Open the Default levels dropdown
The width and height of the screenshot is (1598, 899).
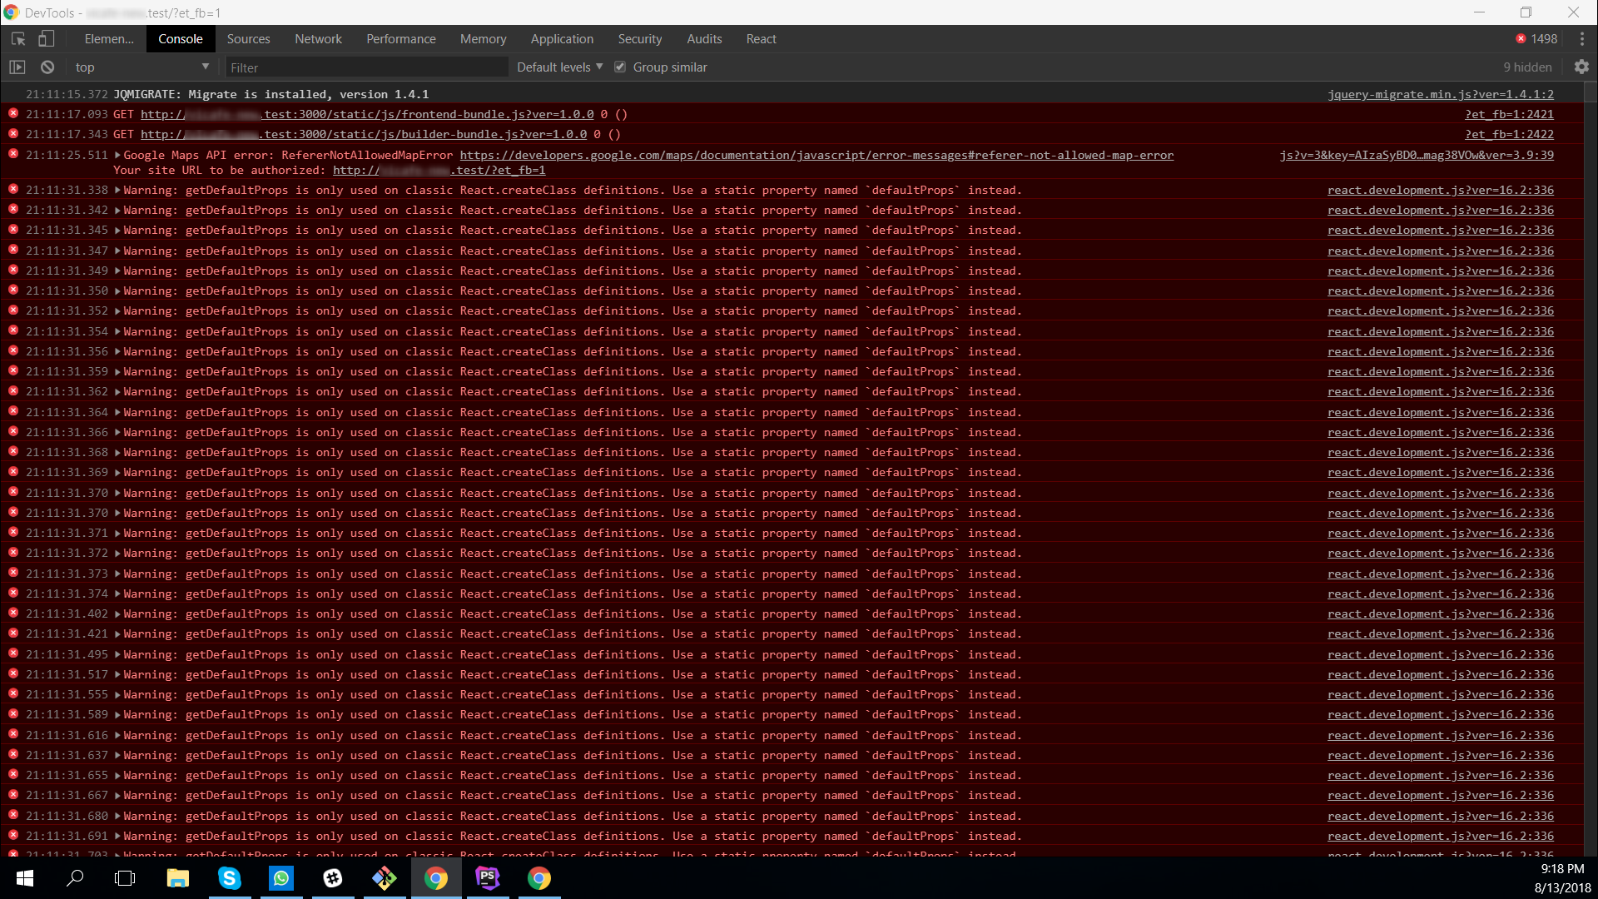click(559, 67)
